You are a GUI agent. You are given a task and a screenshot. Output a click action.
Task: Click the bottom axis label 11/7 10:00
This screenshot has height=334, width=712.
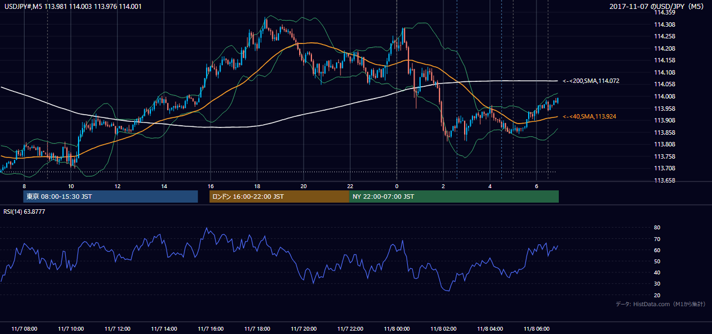[71, 329]
